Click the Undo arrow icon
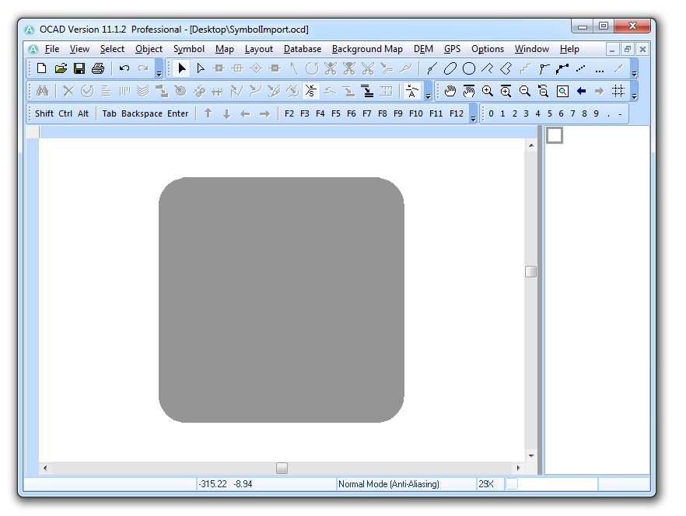Viewport: 686px width, 516px height. (124, 68)
